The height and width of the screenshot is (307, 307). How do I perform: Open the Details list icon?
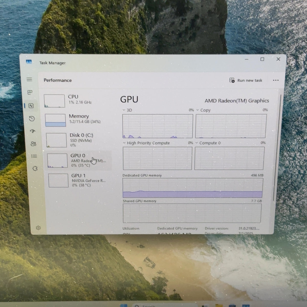[x=34, y=156]
